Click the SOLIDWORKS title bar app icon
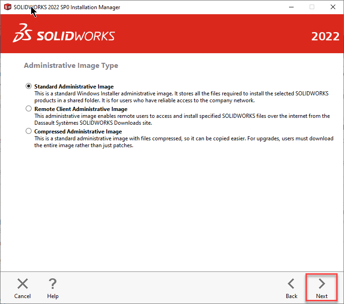Screen dimensions: 344x304 pos(7,7)
